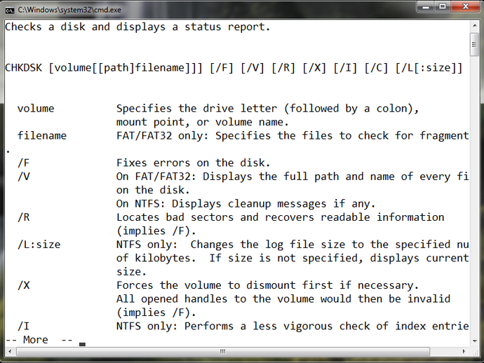Click the '/L:size' parameter in the list
Image resolution: width=484 pixels, height=363 pixels.
39,245
